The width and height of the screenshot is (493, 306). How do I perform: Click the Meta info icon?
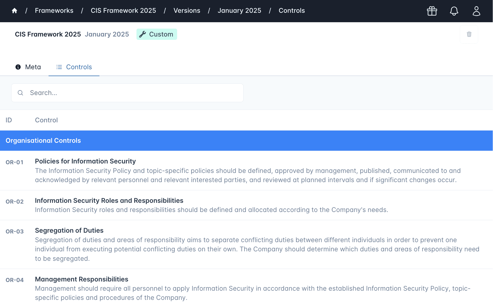click(x=18, y=67)
